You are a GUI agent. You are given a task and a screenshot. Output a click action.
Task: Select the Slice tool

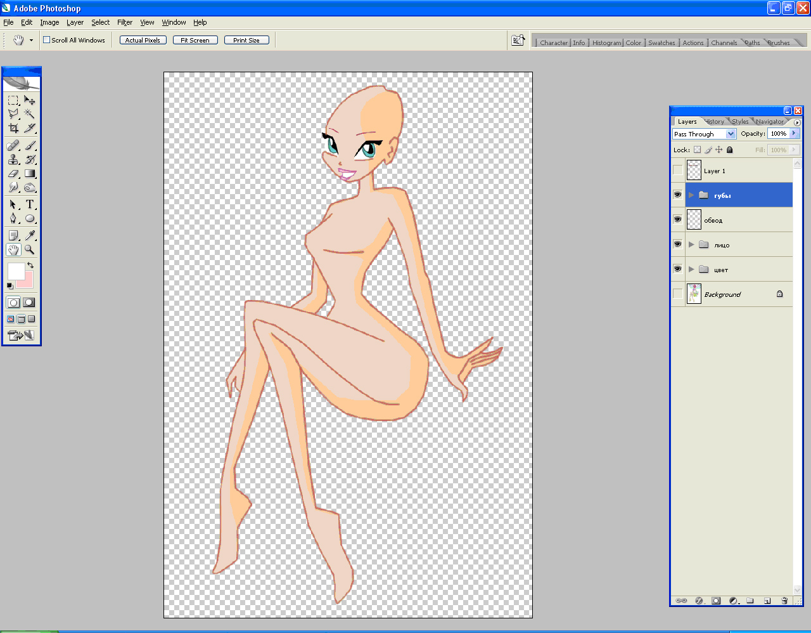(30, 128)
